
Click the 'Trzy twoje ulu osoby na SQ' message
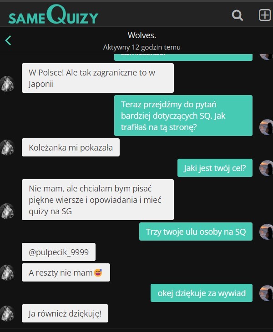tap(196, 231)
